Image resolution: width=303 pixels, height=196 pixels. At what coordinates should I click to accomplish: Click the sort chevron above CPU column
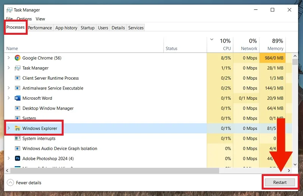pos(212,40)
